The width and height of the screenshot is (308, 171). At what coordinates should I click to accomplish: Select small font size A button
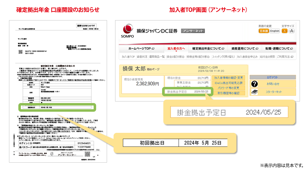pos(284,31)
